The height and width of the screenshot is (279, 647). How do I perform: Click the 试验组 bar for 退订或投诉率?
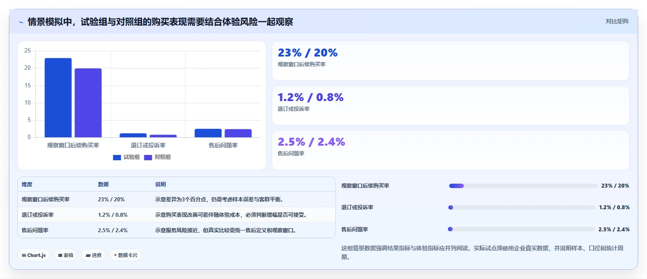[133, 135]
